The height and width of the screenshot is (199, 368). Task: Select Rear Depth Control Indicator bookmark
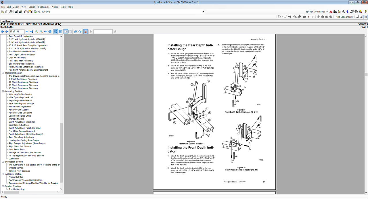[22, 55]
